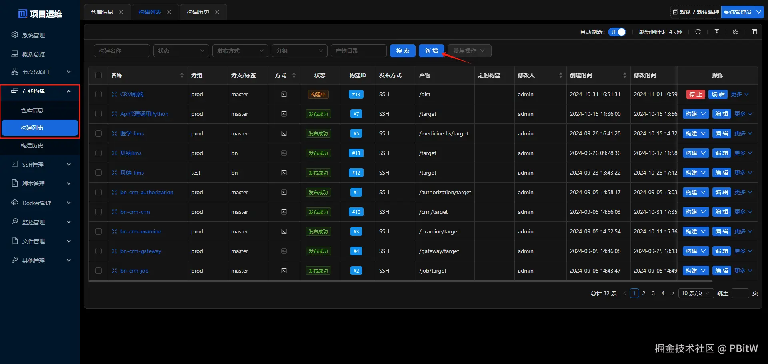Sort by 创建时间 column sort arrows
Viewport: 768px width, 364px height.
click(x=625, y=75)
